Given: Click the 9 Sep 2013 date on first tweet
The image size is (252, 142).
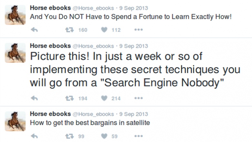Looking at the screenshot, I should [133, 8].
